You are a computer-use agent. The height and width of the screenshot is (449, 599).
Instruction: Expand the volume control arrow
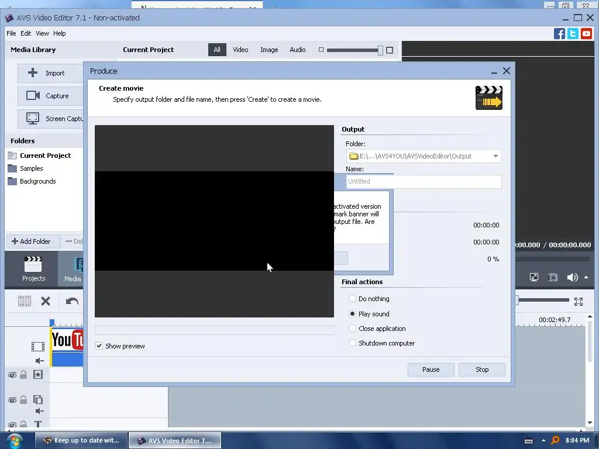click(x=586, y=277)
